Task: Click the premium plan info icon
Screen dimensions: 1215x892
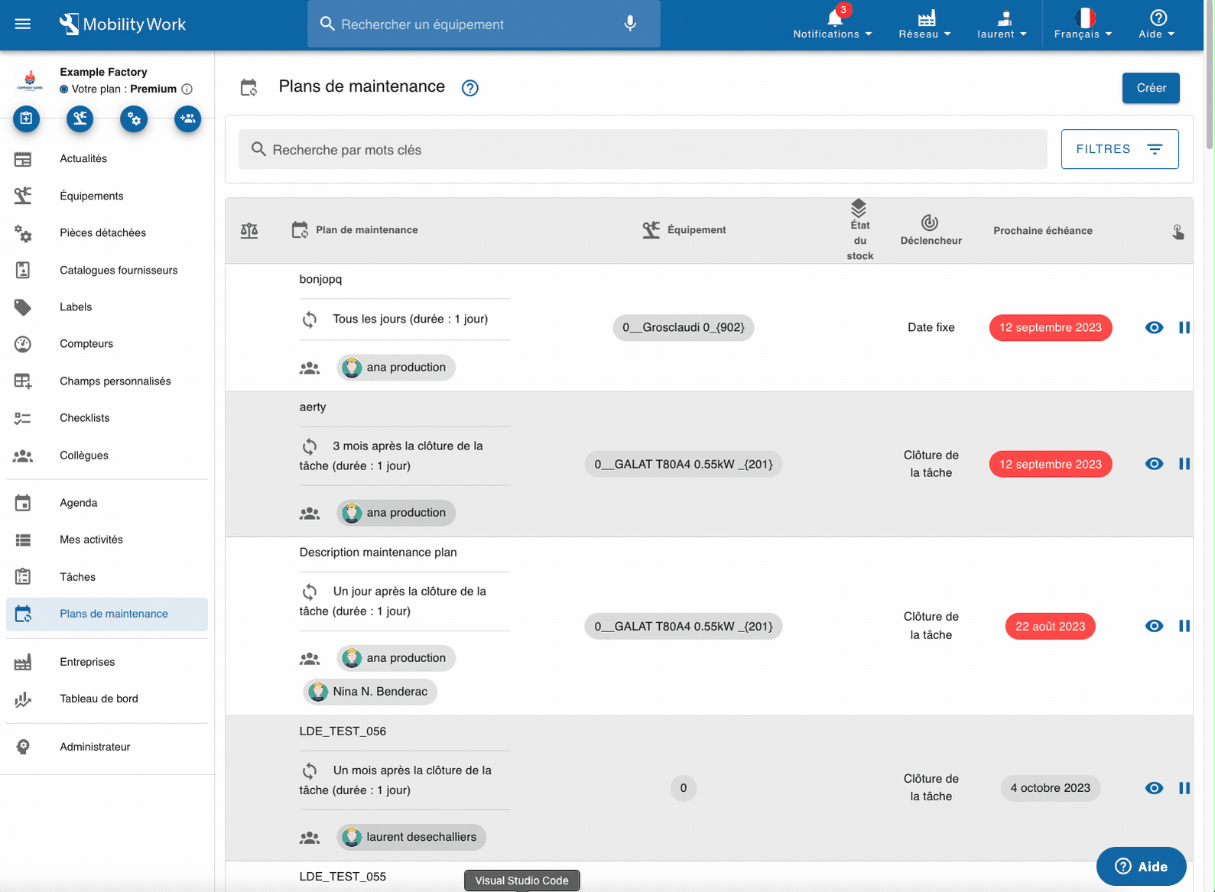Action: [x=187, y=89]
